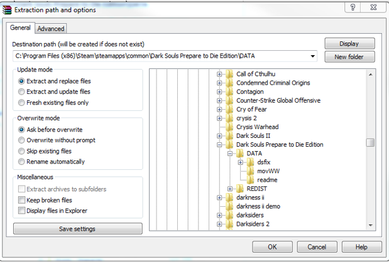Image resolution: width=389 pixels, height=262 pixels.
Task: Click the Call of Cthulhu folder icon
Action: [229, 75]
